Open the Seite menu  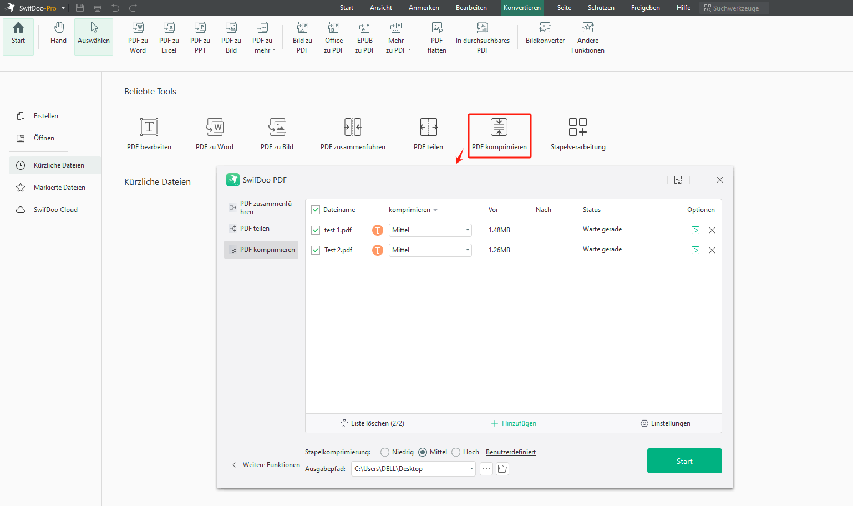pyautogui.click(x=564, y=8)
